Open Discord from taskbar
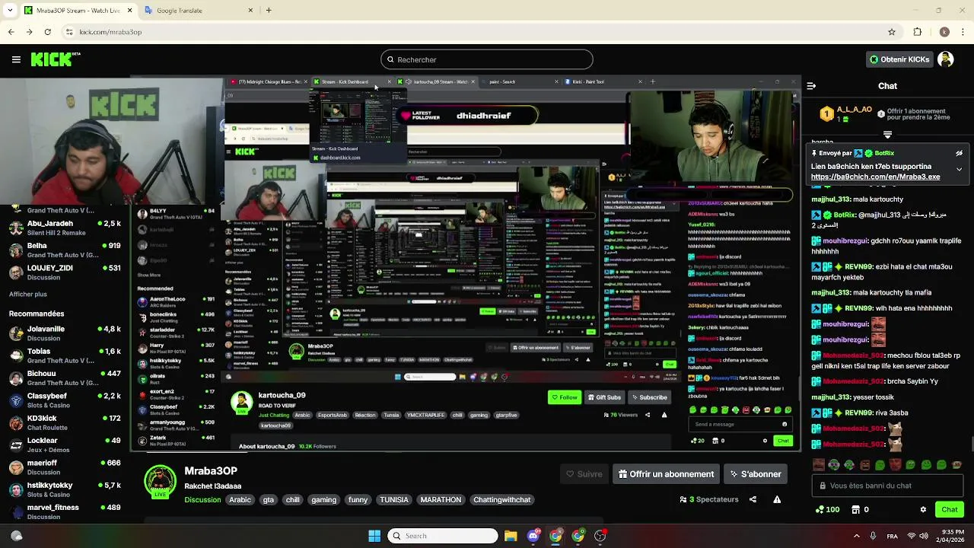Screen dimensions: 974x548 tap(533, 536)
